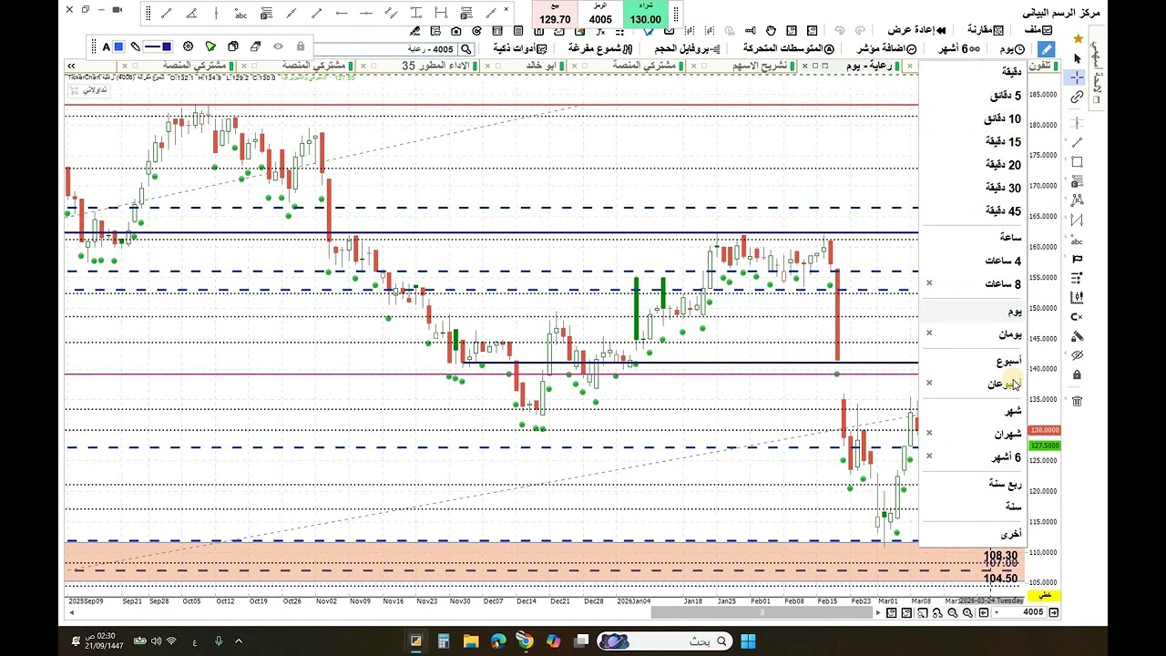Click the مقارنة compare button
The width and height of the screenshot is (1166, 656).
986,30
